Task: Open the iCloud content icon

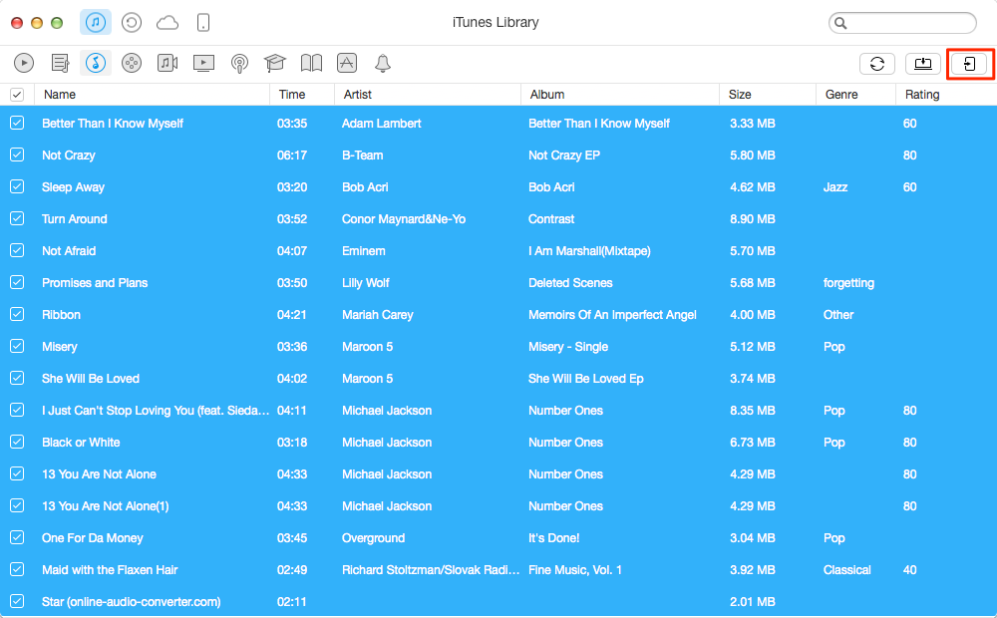Action: pos(167,23)
